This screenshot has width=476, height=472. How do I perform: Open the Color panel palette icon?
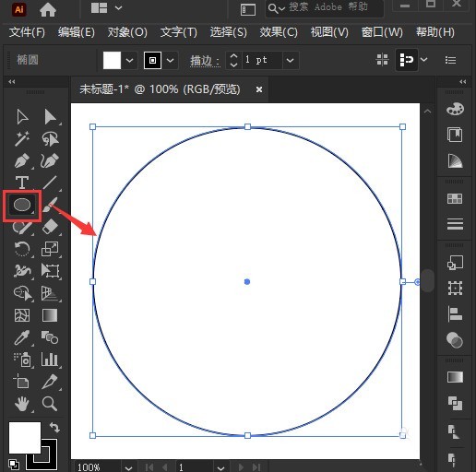(x=455, y=109)
